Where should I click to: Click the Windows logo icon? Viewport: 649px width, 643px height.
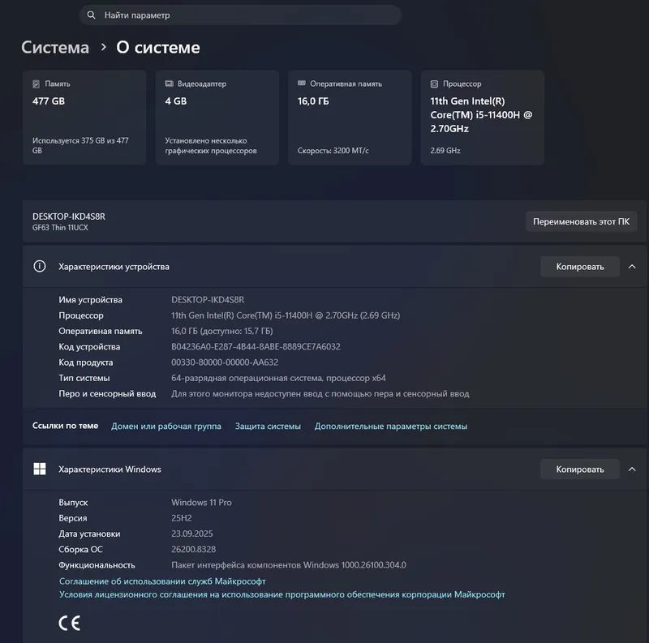[39, 469]
